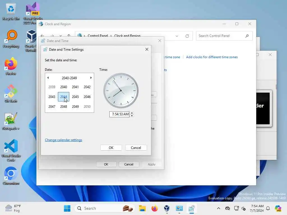Click the time input field 7:54:53 AM
The height and width of the screenshot is (215, 287).
119,114
